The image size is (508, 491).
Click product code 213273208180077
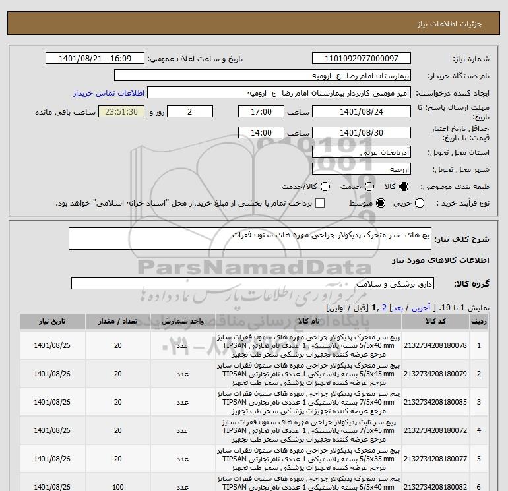435,459
